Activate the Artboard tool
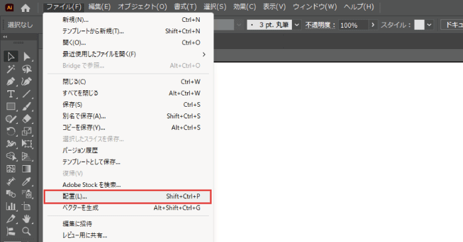 coord(27,206)
